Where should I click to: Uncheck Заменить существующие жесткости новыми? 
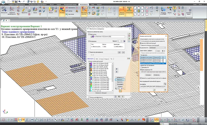(141, 78)
